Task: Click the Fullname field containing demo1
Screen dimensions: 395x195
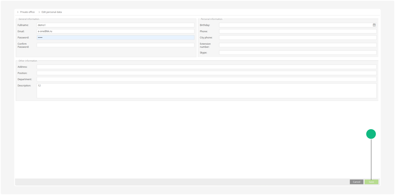Action: coord(115,25)
